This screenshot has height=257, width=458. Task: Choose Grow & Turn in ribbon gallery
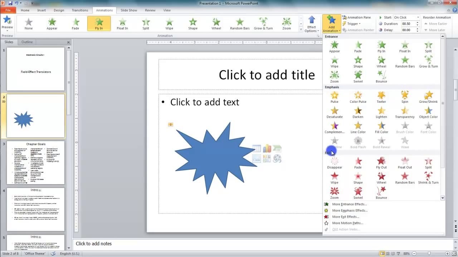263,24
